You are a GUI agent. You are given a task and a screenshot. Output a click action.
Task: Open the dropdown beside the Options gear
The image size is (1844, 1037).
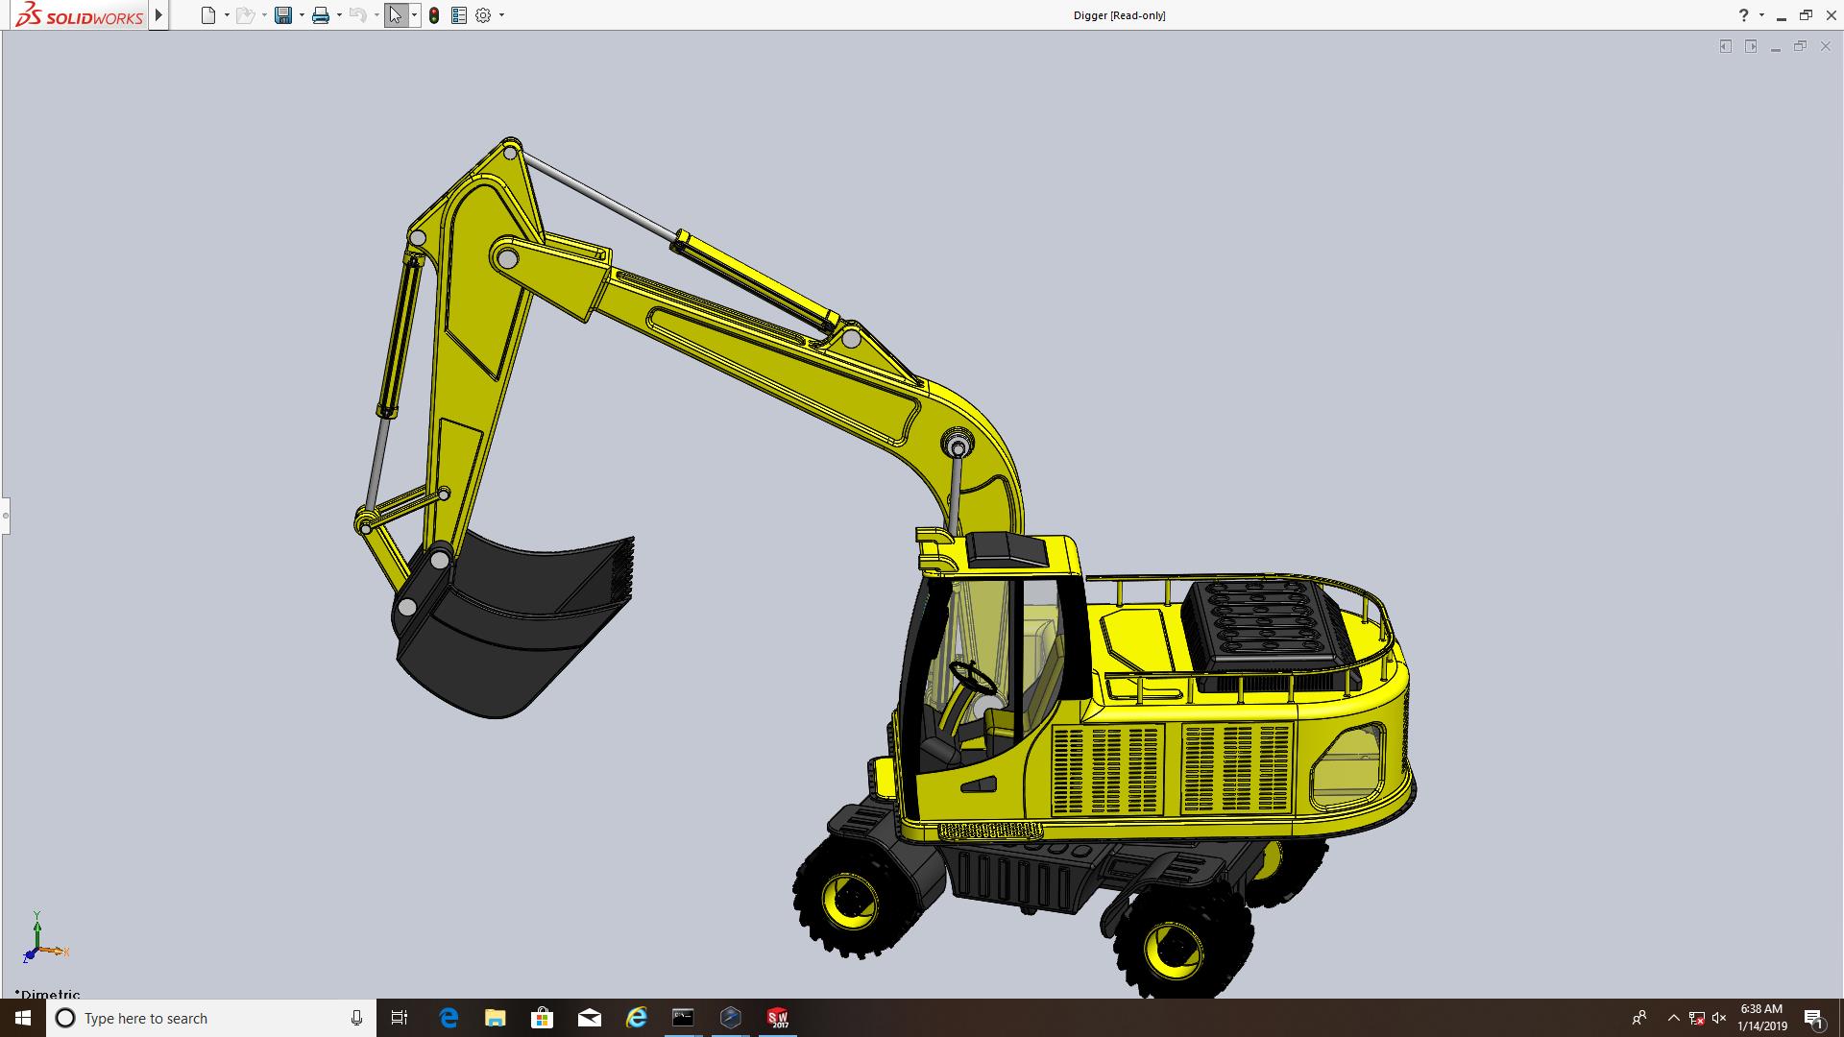(x=501, y=15)
